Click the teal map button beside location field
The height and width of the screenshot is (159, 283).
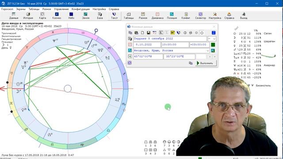(213, 51)
